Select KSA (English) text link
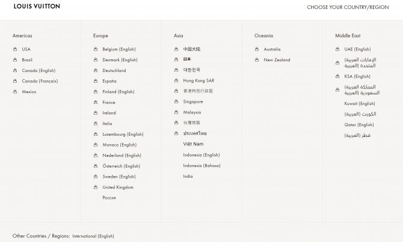 pyautogui.click(x=357, y=76)
